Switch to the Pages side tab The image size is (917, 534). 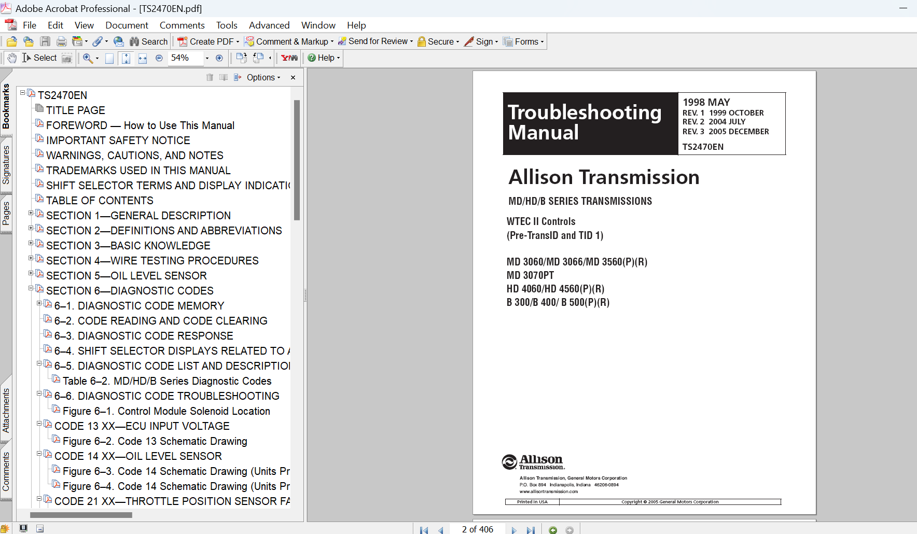[6, 214]
